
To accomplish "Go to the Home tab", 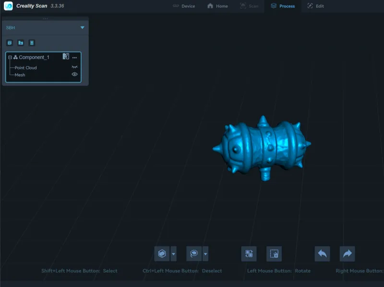I will (217, 6).
